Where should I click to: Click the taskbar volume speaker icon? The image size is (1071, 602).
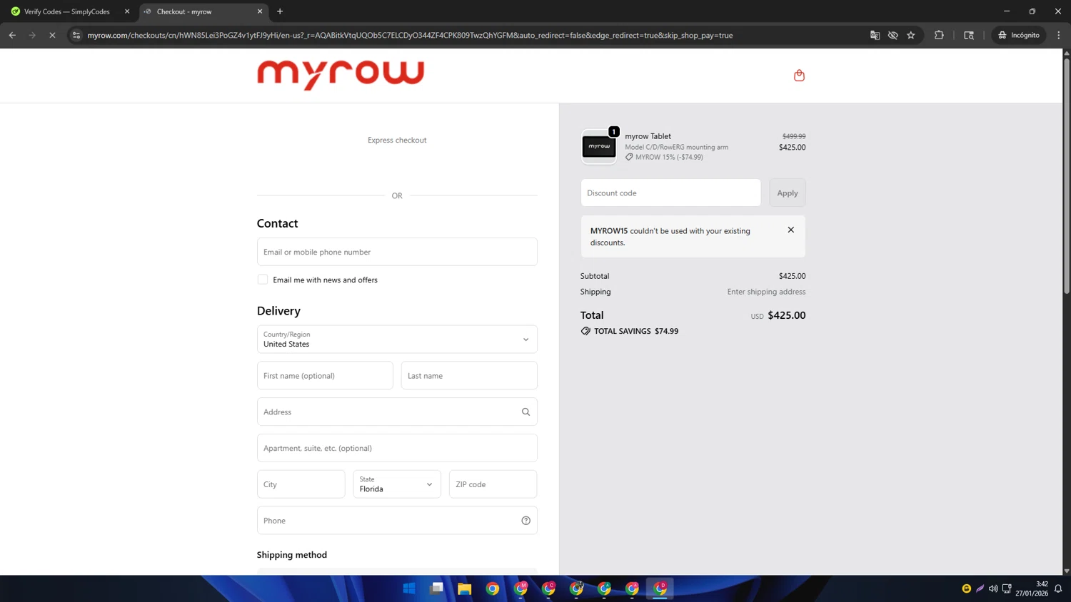click(x=993, y=588)
